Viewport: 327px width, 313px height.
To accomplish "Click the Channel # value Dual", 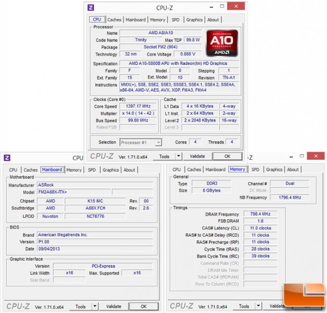I will click(x=289, y=184).
